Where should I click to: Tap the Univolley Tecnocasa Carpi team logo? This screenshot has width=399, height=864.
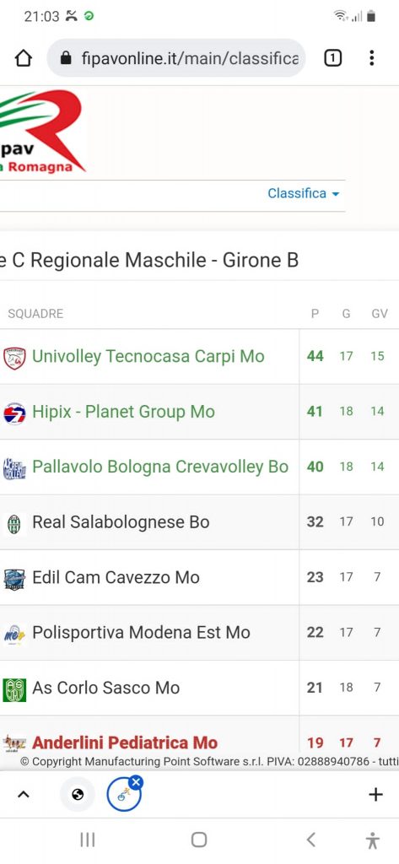14,358
